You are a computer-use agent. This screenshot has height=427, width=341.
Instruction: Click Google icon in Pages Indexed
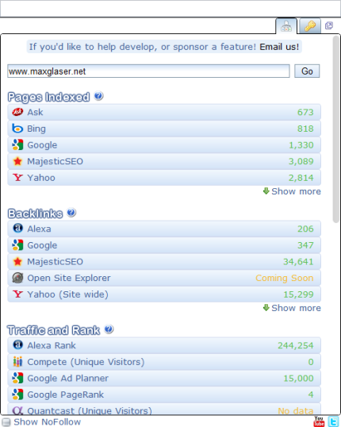(x=17, y=144)
